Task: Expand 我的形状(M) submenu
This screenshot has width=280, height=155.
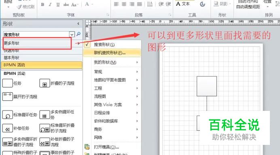Action: click(112, 62)
